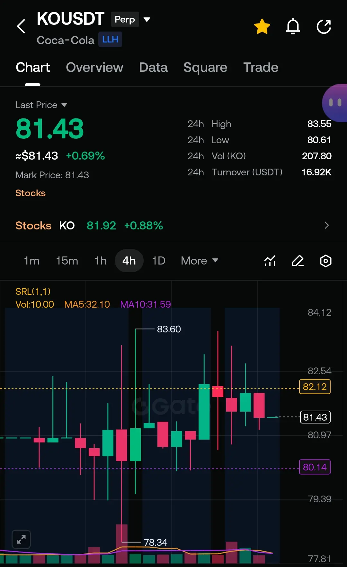
Task: Toggle the favorite star icon
Action: pos(262,26)
